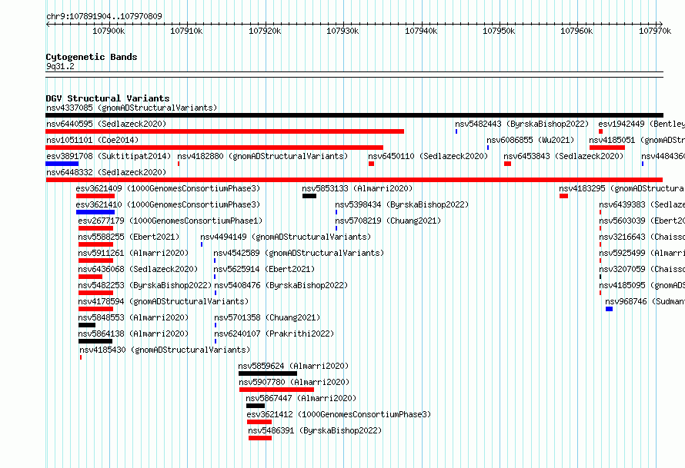Click nsv6086855 (Wu2021) label

click(x=530, y=140)
